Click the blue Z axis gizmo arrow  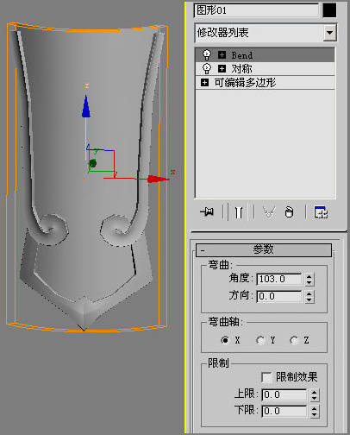tap(86, 106)
